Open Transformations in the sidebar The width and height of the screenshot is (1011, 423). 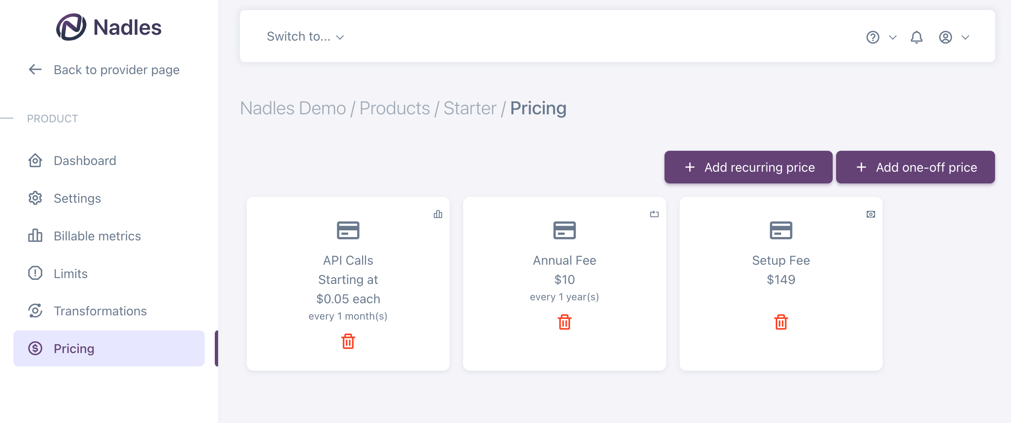click(100, 311)
